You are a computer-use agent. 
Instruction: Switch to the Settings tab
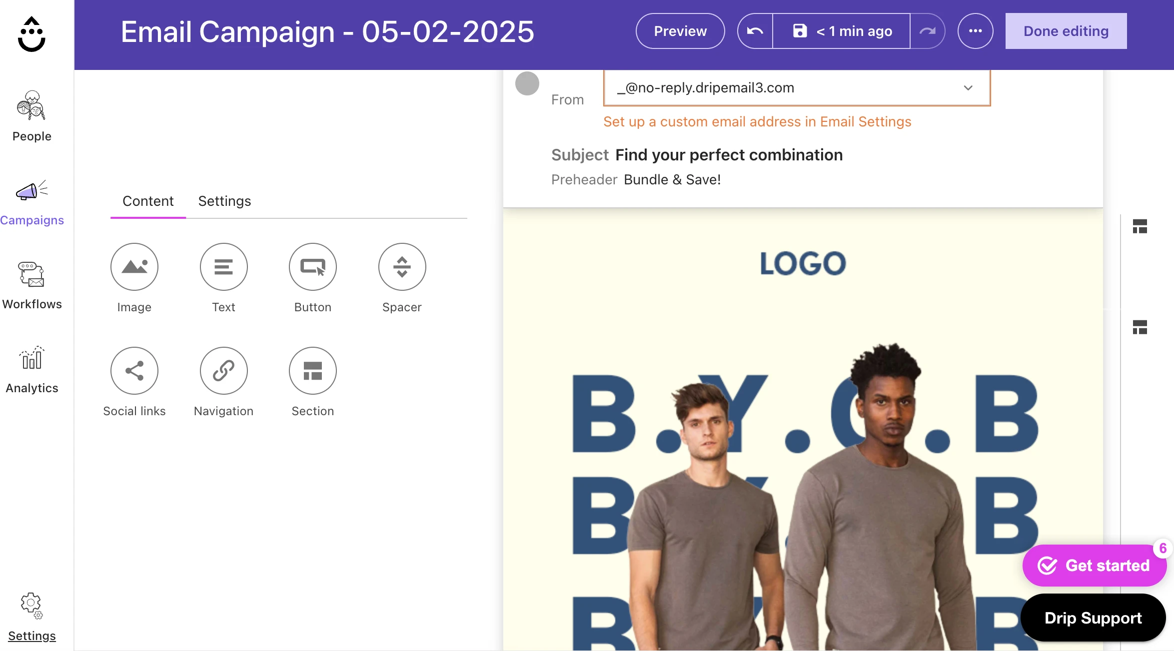tap(224, 201)
